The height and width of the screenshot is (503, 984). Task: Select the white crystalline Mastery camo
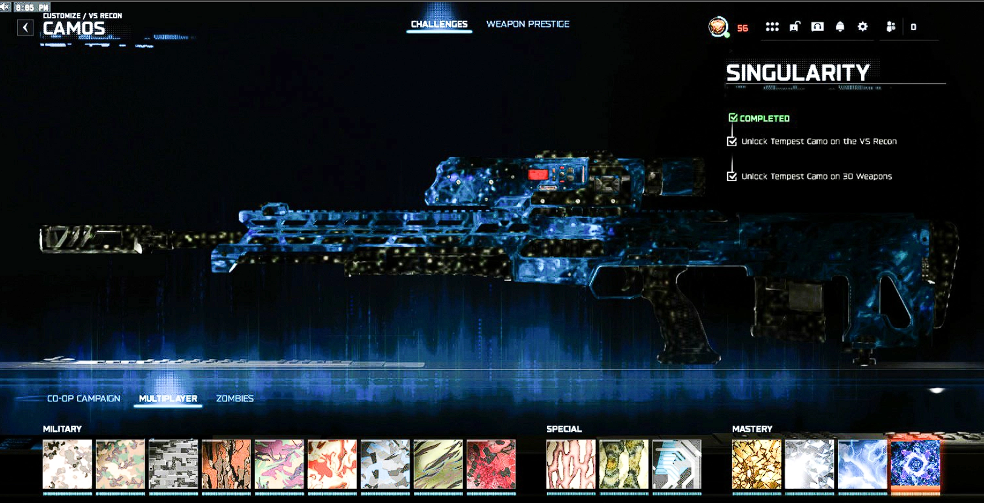coord(810,464)
